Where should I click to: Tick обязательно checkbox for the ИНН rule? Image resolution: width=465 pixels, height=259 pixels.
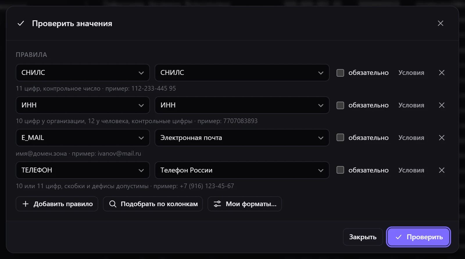point(340,105)
